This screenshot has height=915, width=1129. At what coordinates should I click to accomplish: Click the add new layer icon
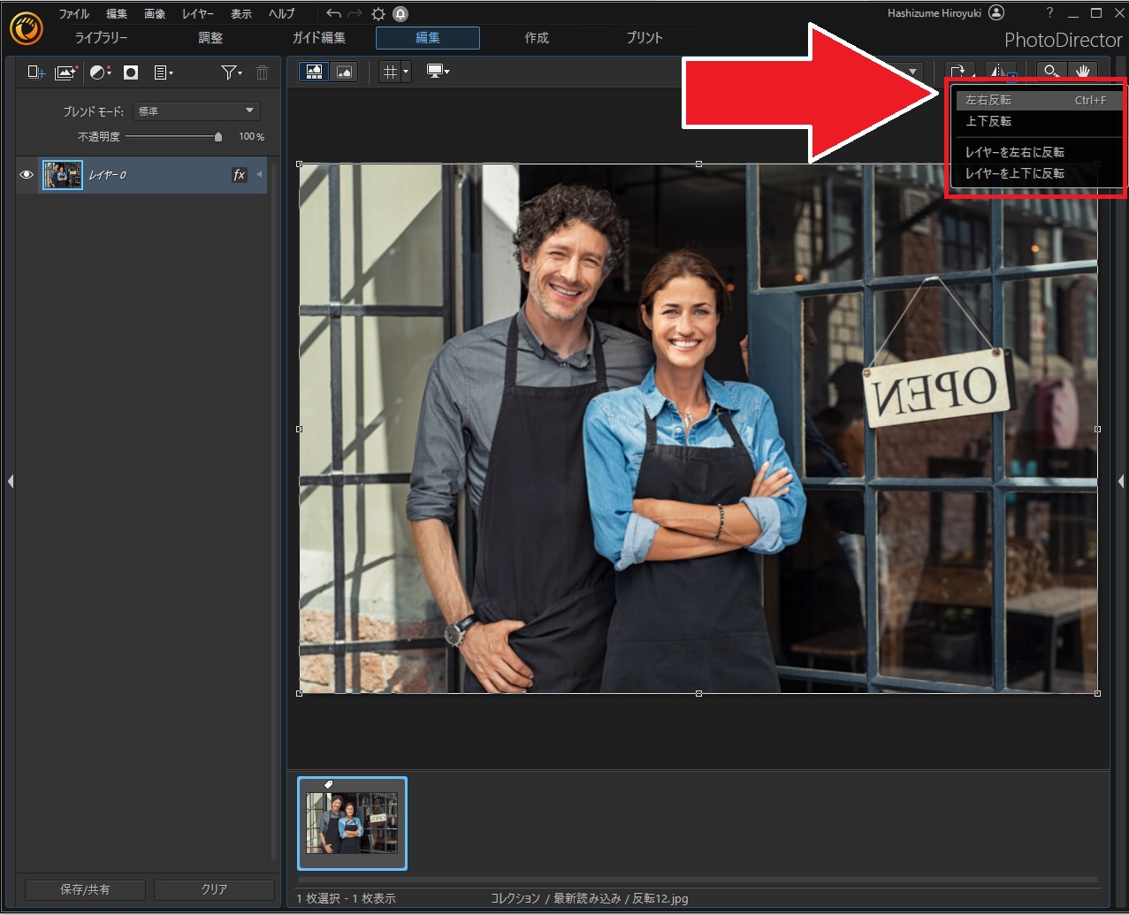coord(35,72)
